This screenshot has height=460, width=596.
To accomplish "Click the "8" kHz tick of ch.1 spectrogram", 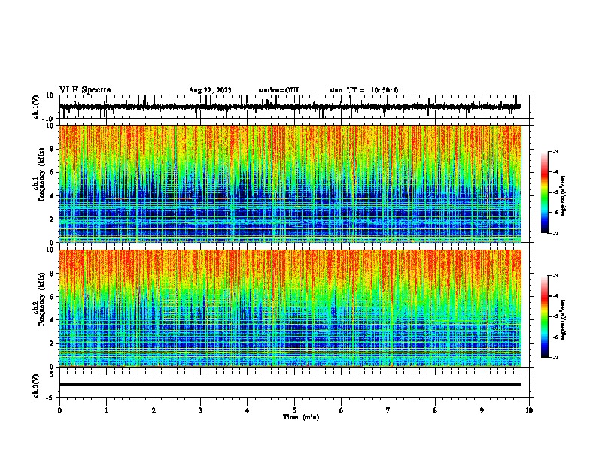I will click(52, 149).
